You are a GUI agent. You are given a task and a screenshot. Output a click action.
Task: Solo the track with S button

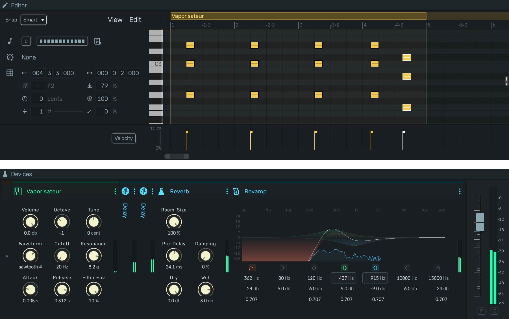pos(494,311)
